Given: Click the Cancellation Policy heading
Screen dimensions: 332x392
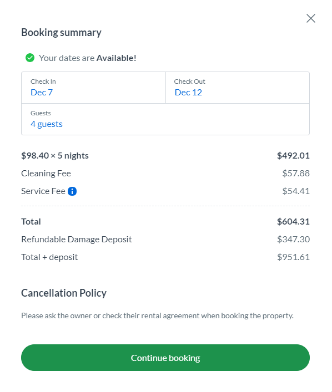Looking at the screenshot, I should tap(64, 293).
